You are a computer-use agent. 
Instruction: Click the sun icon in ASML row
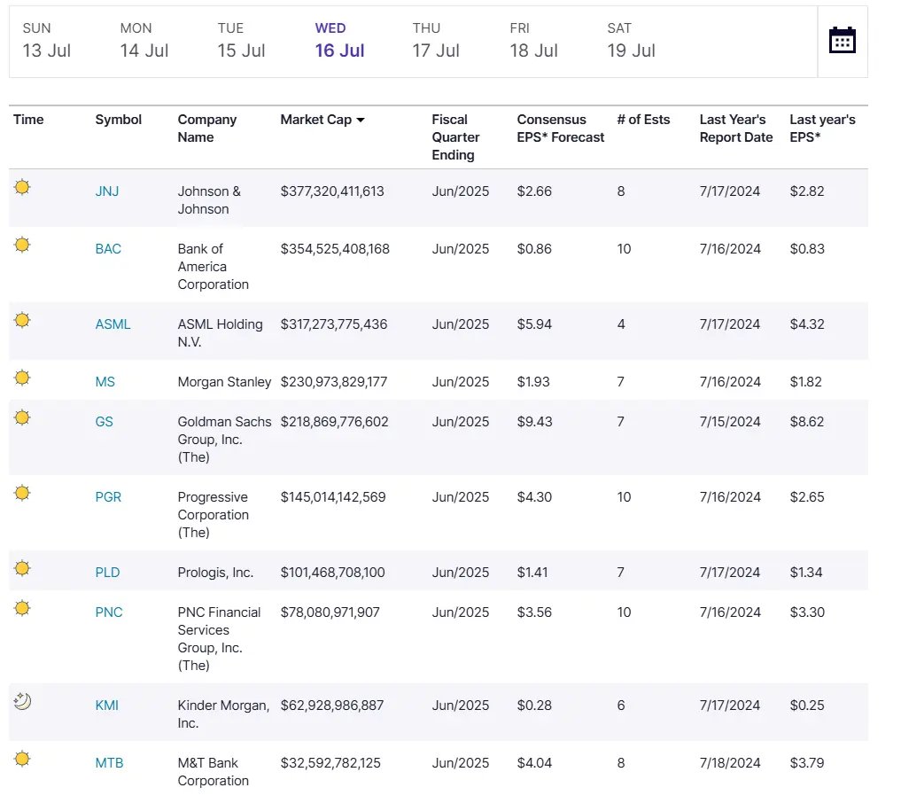pyautogui.click(x=22, y=320)
